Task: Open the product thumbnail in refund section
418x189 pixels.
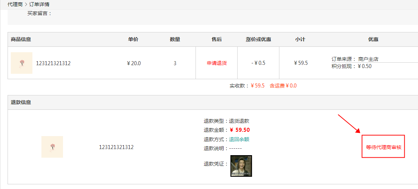Action: (x=52, y=147)
